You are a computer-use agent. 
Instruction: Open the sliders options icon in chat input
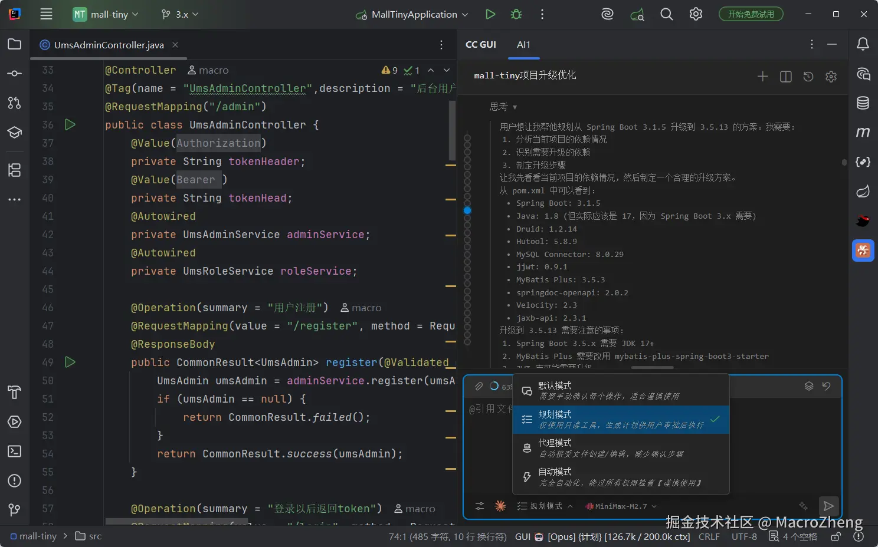click(x=480, y=506)
